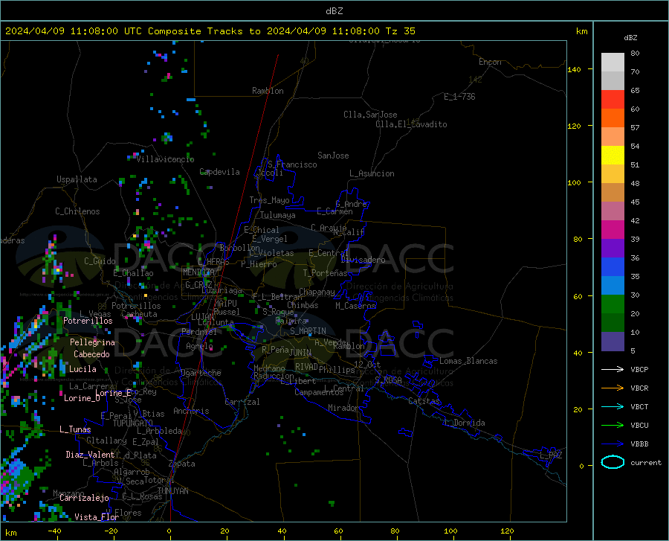Click the 'Carrizal' map label
669x541 pixels.
tap(242, 402)
